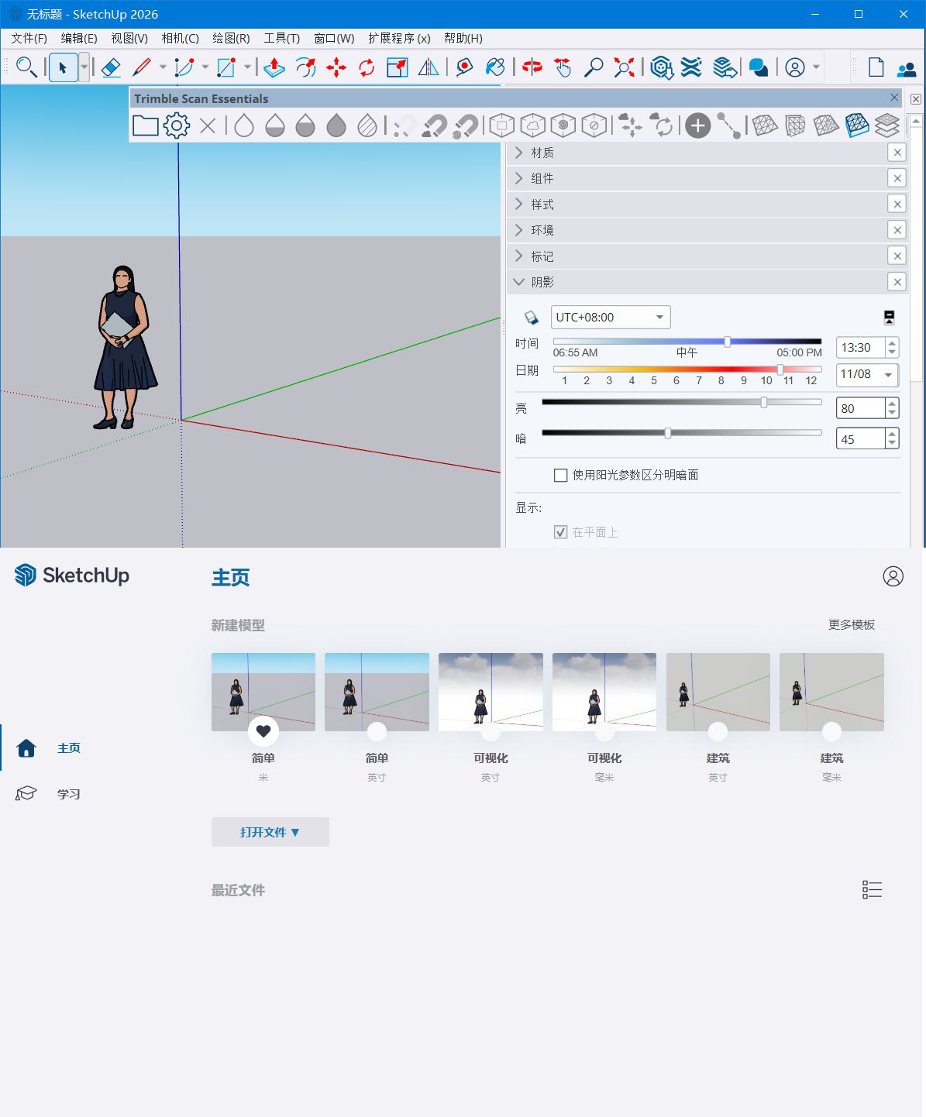
Task: Click the 更多模板 link
Action: click(x=851, y=625)
